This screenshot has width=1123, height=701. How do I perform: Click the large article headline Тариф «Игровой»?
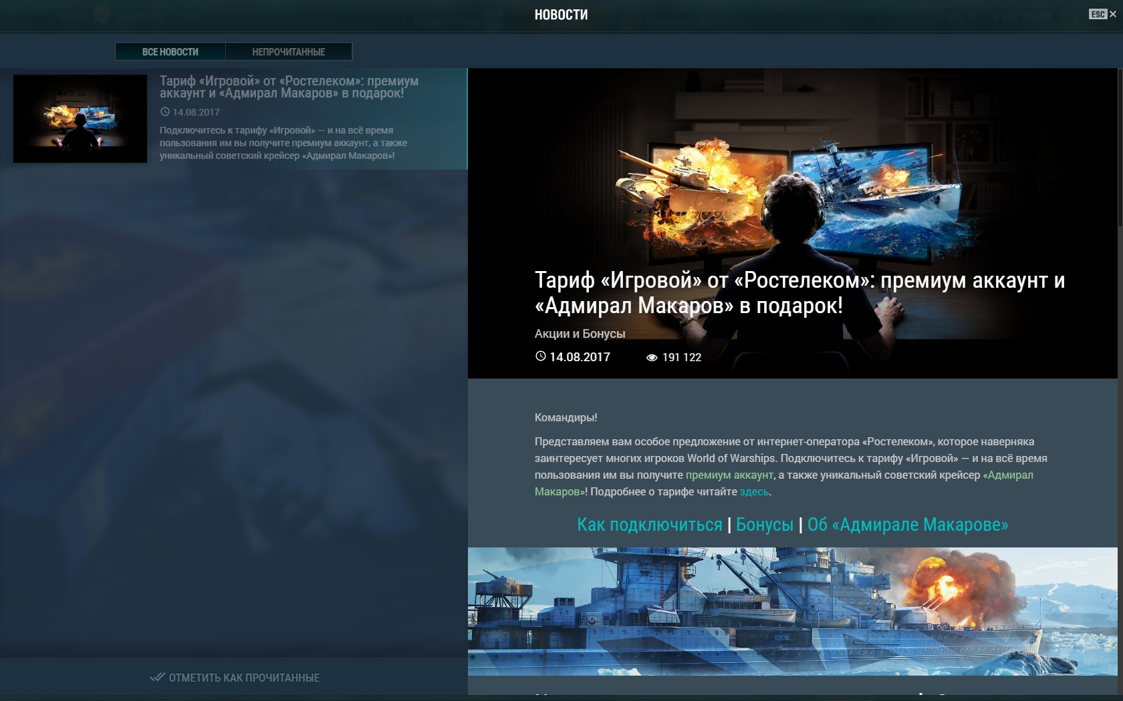coord(799,293)
